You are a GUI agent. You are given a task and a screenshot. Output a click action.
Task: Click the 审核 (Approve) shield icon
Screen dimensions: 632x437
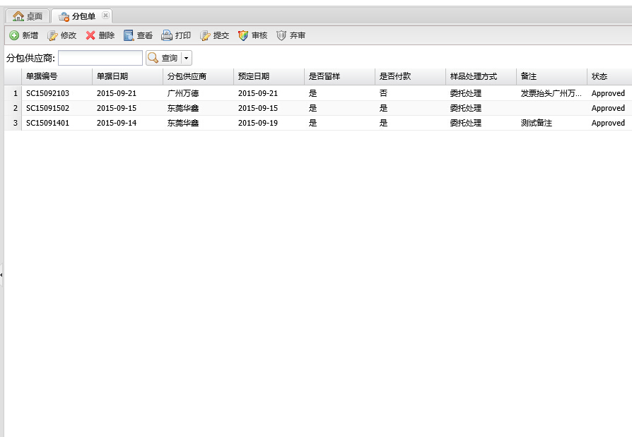(243, 35)
